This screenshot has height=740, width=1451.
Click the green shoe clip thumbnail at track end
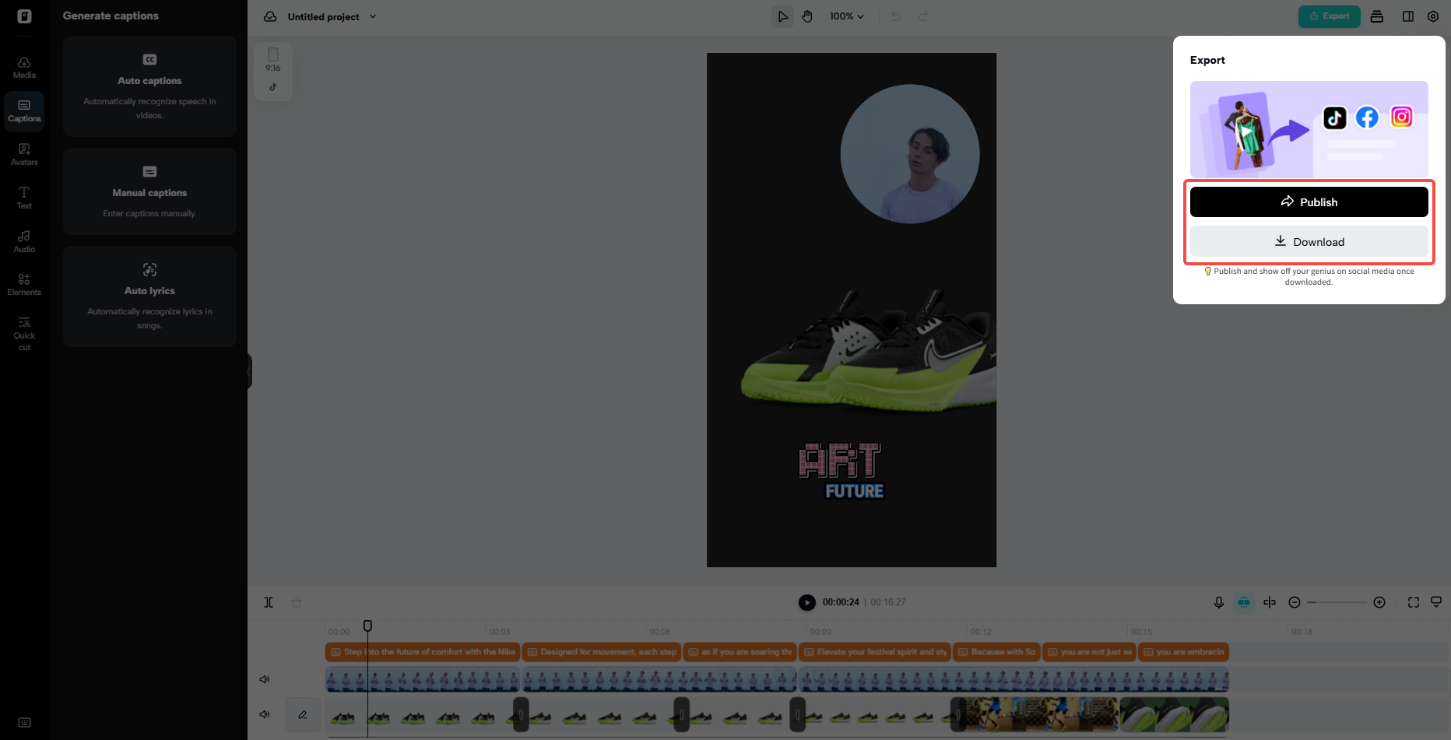click(1174, 714)
